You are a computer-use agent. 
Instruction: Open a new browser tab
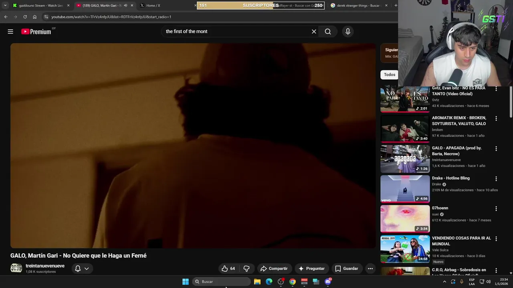(x=396, y=6)
